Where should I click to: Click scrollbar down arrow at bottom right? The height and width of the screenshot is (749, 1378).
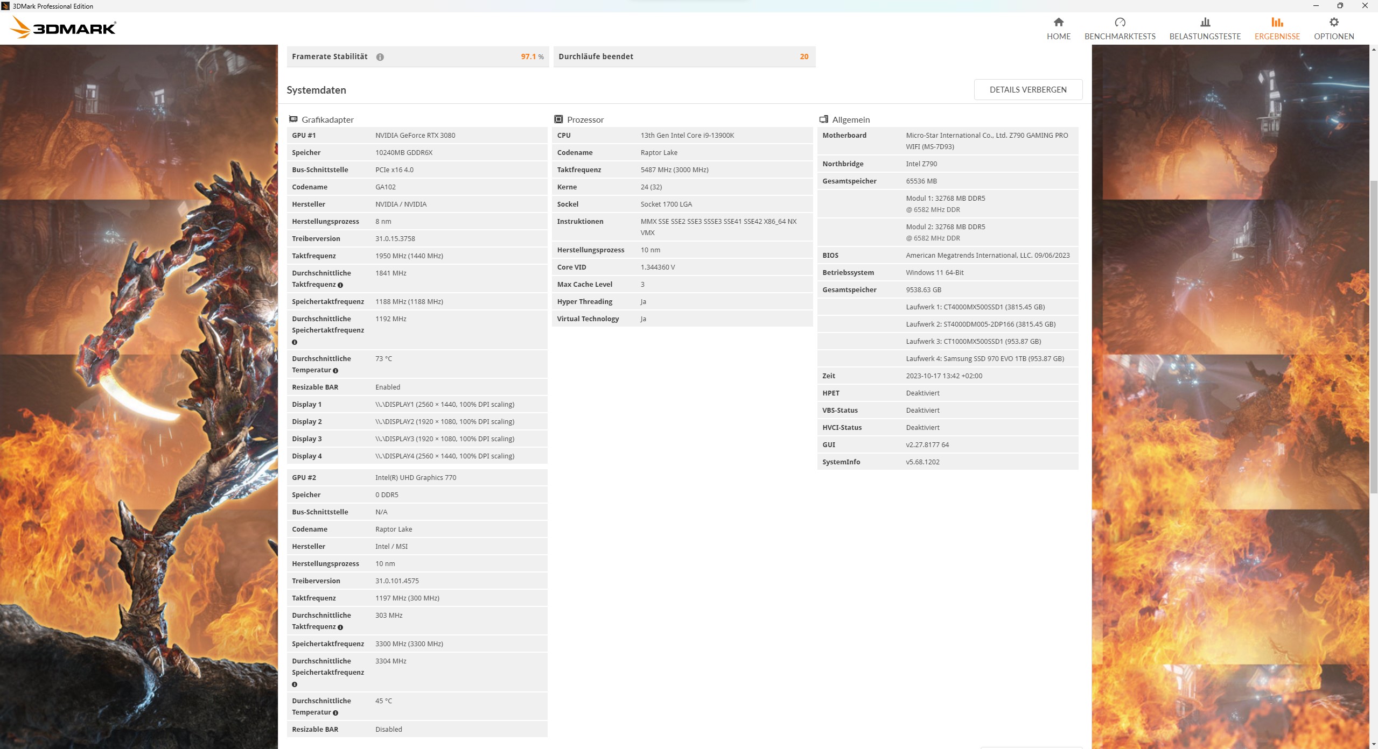point(1373,744)
